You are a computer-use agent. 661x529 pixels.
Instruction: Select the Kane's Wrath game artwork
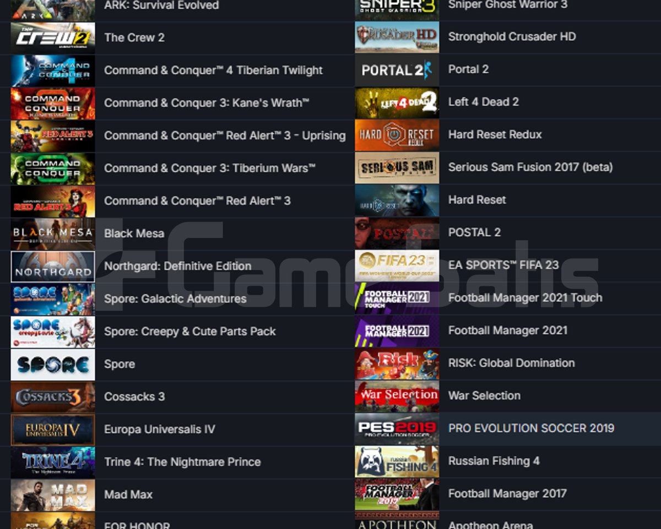coord(53,103)
